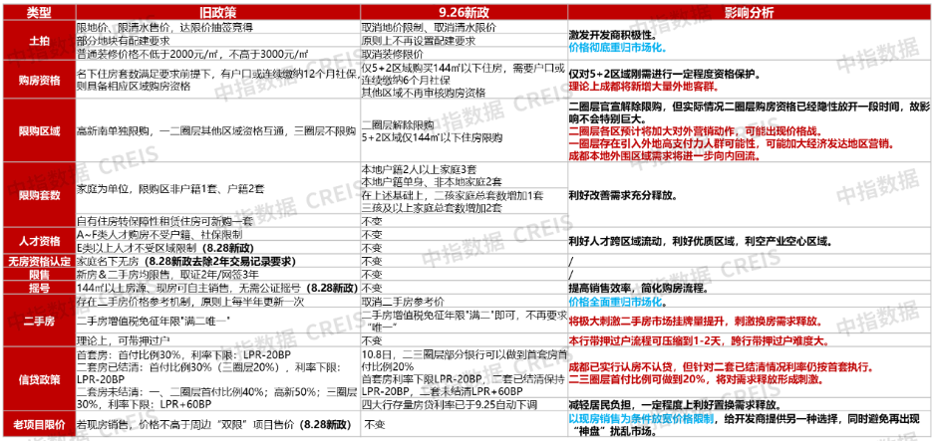Viewport: 935px width, 441px height.
Task: Select the '旧政策' column header
Action: (216, 13)
